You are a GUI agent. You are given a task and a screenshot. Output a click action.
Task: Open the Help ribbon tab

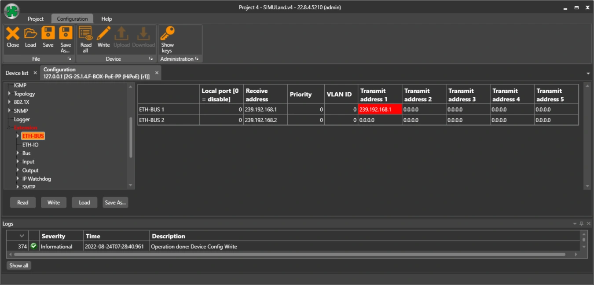[106, 19]
